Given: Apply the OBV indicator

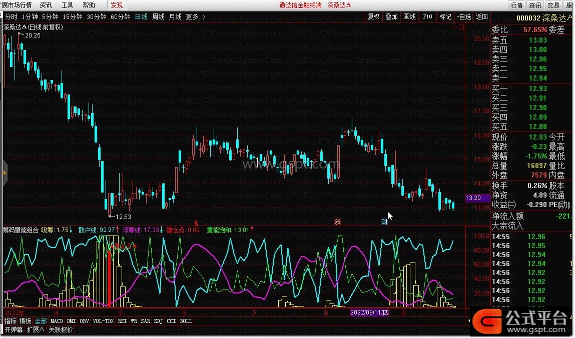Looking at the screenshot, I should (x=85, y=321).
